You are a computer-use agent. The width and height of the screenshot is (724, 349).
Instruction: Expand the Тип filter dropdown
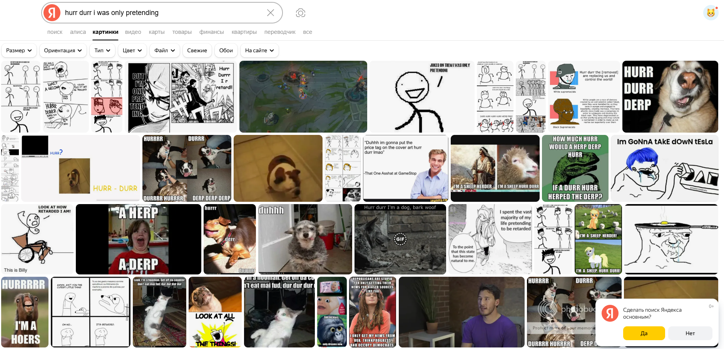tap(102, 50)
